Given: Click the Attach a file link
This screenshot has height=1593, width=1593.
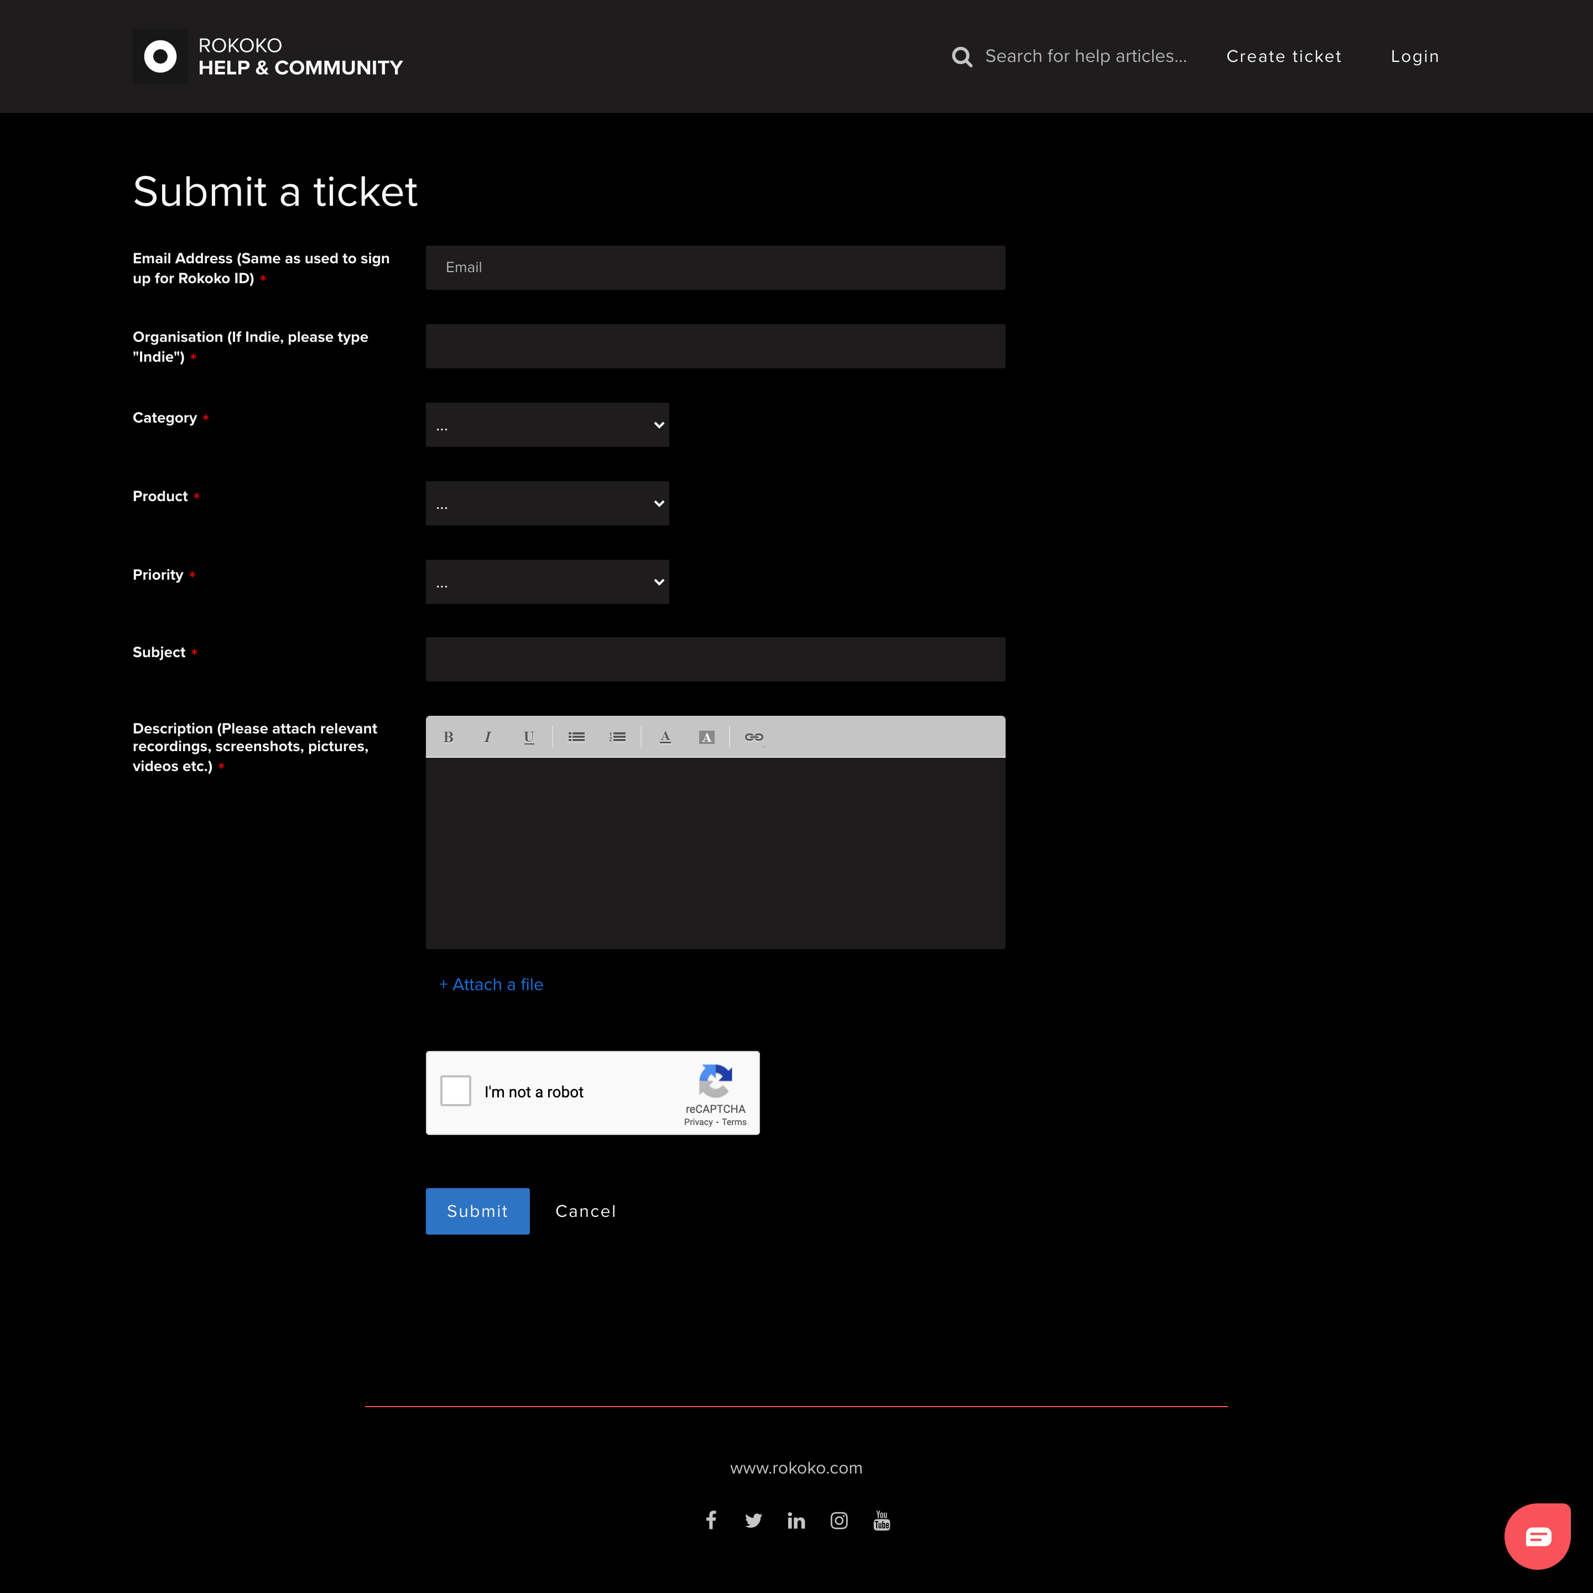Looking at the screenshot, I should [x=491, y=985].
